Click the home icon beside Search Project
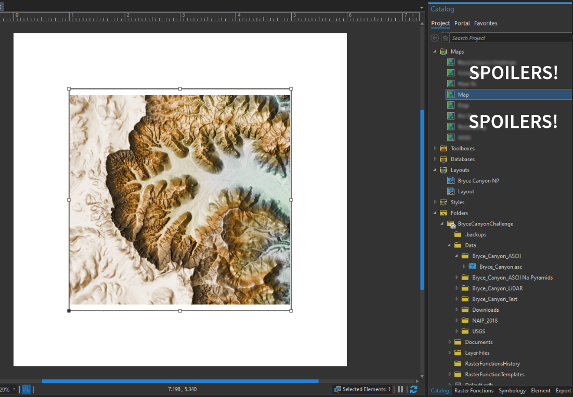This screenshot has height=397, width=573. tap(445, 38)
